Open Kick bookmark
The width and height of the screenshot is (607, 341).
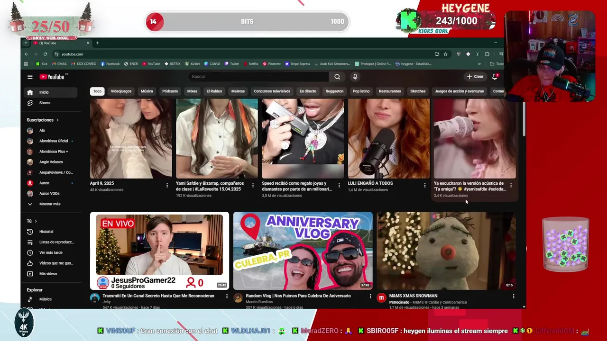tap(42, 64)
